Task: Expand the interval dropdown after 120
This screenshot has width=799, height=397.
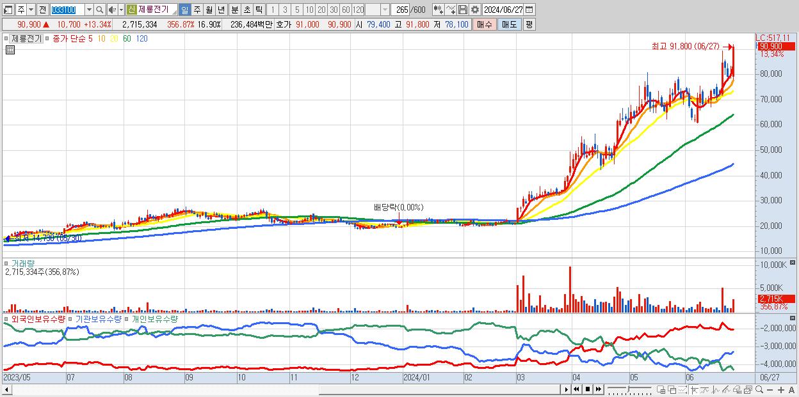Action: click(x=385, y=10)
